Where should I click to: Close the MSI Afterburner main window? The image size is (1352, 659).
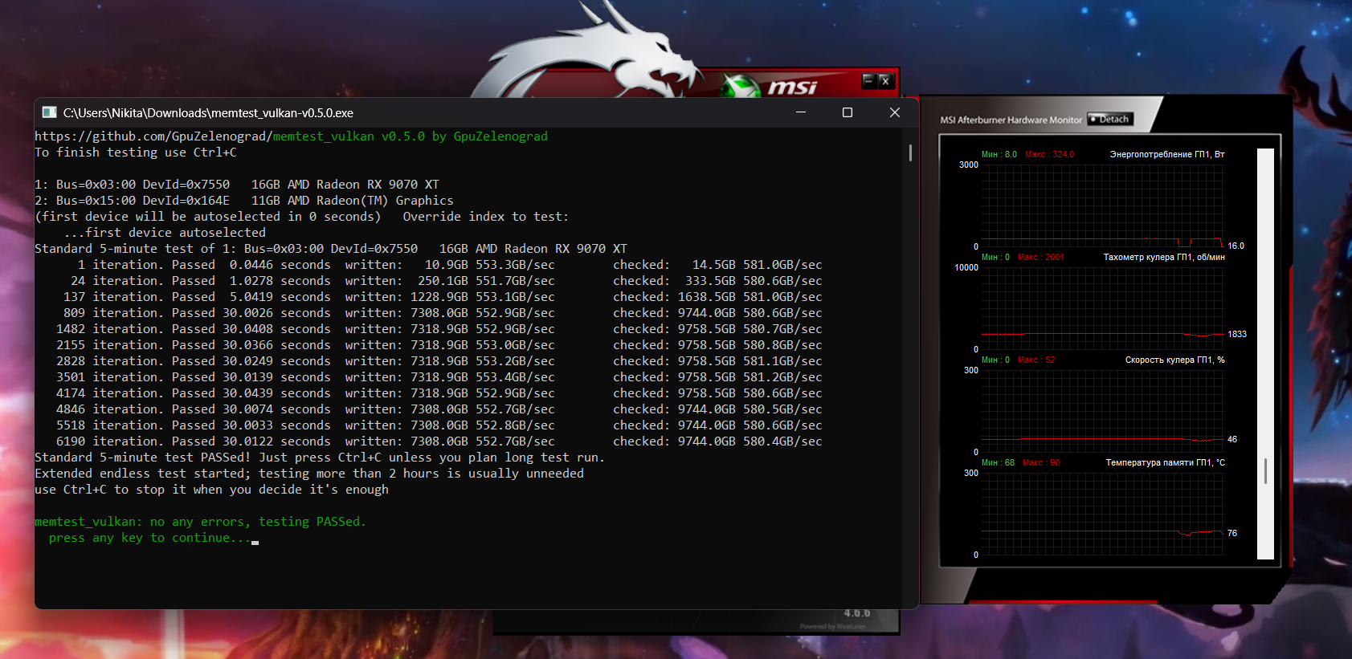point(884,80)
